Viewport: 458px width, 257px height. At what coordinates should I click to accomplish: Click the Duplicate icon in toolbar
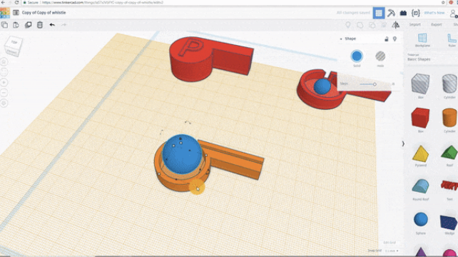pyautogui.click(x=28, y=25)
